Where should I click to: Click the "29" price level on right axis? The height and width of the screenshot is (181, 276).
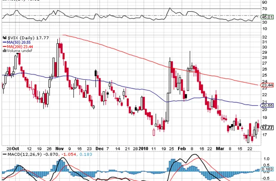pos(264,53)
